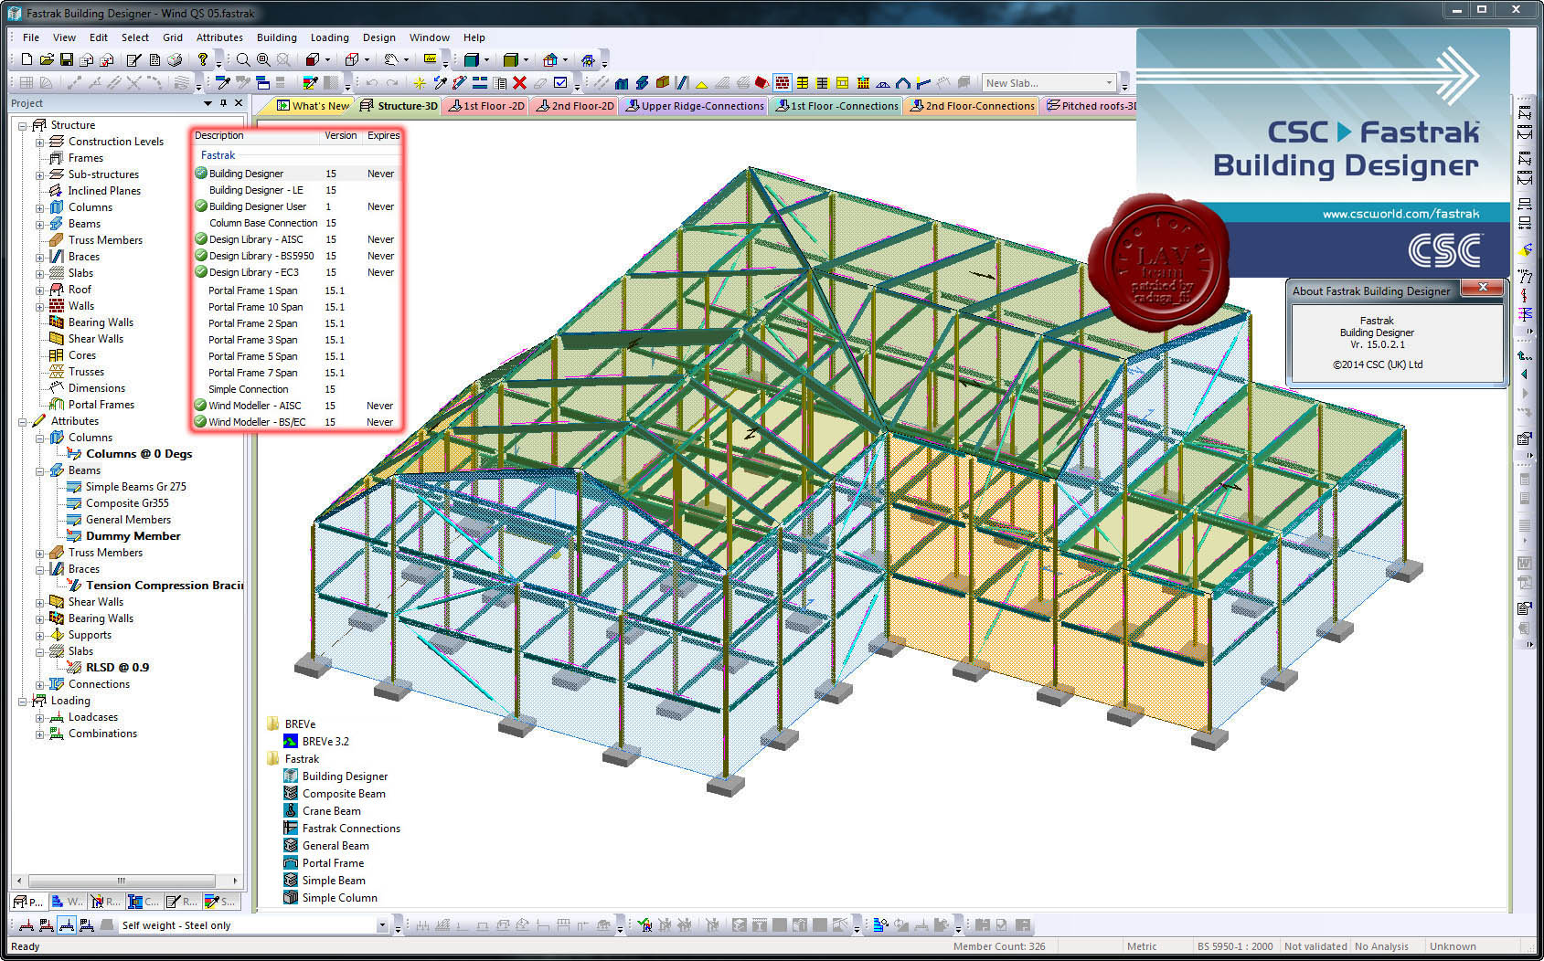
Task: Expand the Connections node under Attributes
Action: coord(39,684)
